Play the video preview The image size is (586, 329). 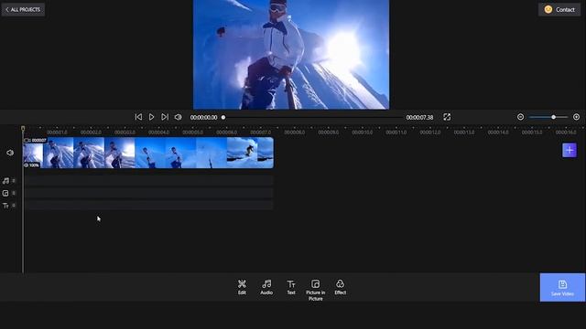coord(151,117)
